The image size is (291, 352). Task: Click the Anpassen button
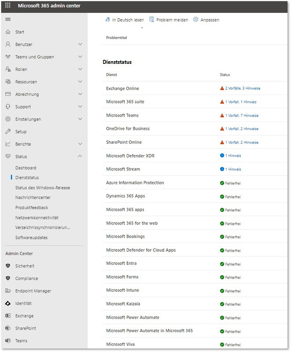tap(206, 20)
